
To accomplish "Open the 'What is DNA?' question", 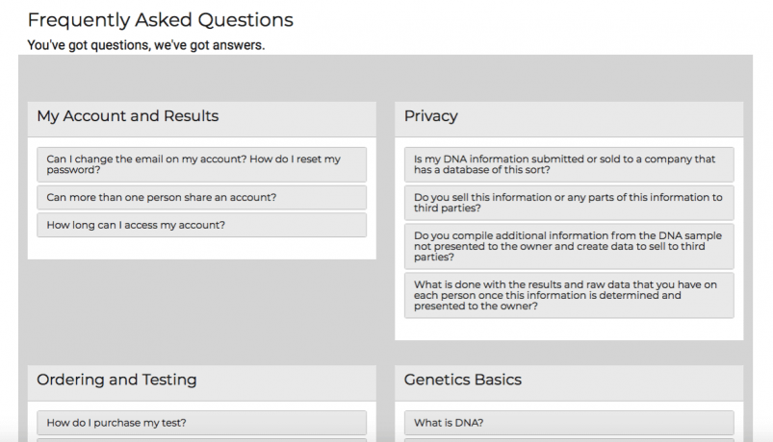I will (568, 423).
